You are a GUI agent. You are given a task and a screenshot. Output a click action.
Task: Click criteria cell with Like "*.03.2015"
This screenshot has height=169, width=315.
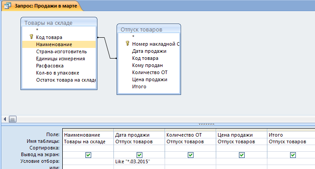point(139,161)
